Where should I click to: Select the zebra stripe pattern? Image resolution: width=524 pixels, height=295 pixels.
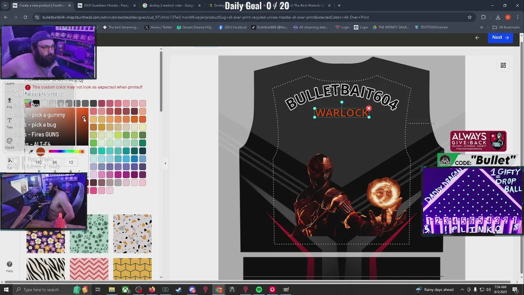(45, 269)
